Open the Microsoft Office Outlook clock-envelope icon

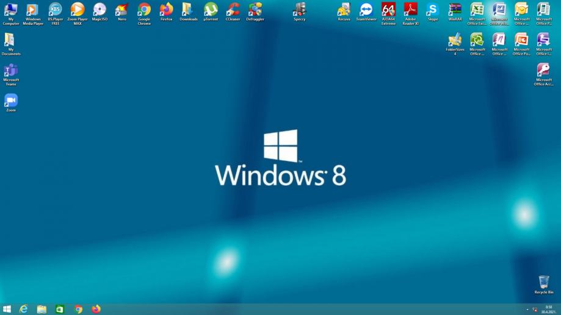522,14
